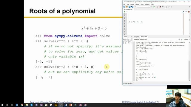Image resolution: width=191 pixels, height=107 pixels.
Task: Click the restart shell icon beside Options
Action: click(182, 40)
